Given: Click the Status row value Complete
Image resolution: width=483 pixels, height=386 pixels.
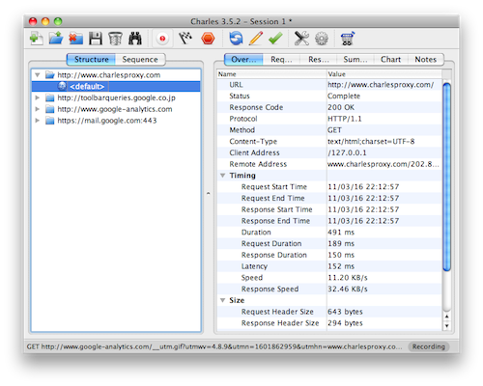Looking at the screenshot, I should point(344,96).
